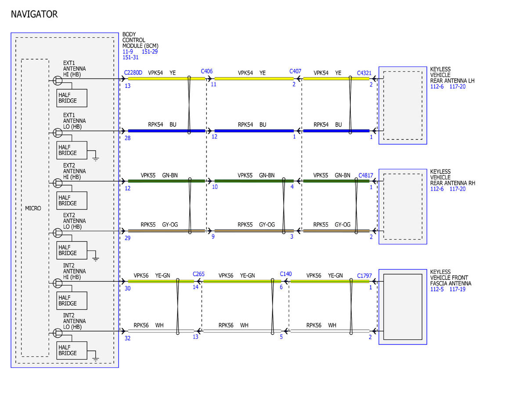Follow page reference 151-29 under BCM
The width and height of the screenshot is (527, 407).
click(150, 51)
